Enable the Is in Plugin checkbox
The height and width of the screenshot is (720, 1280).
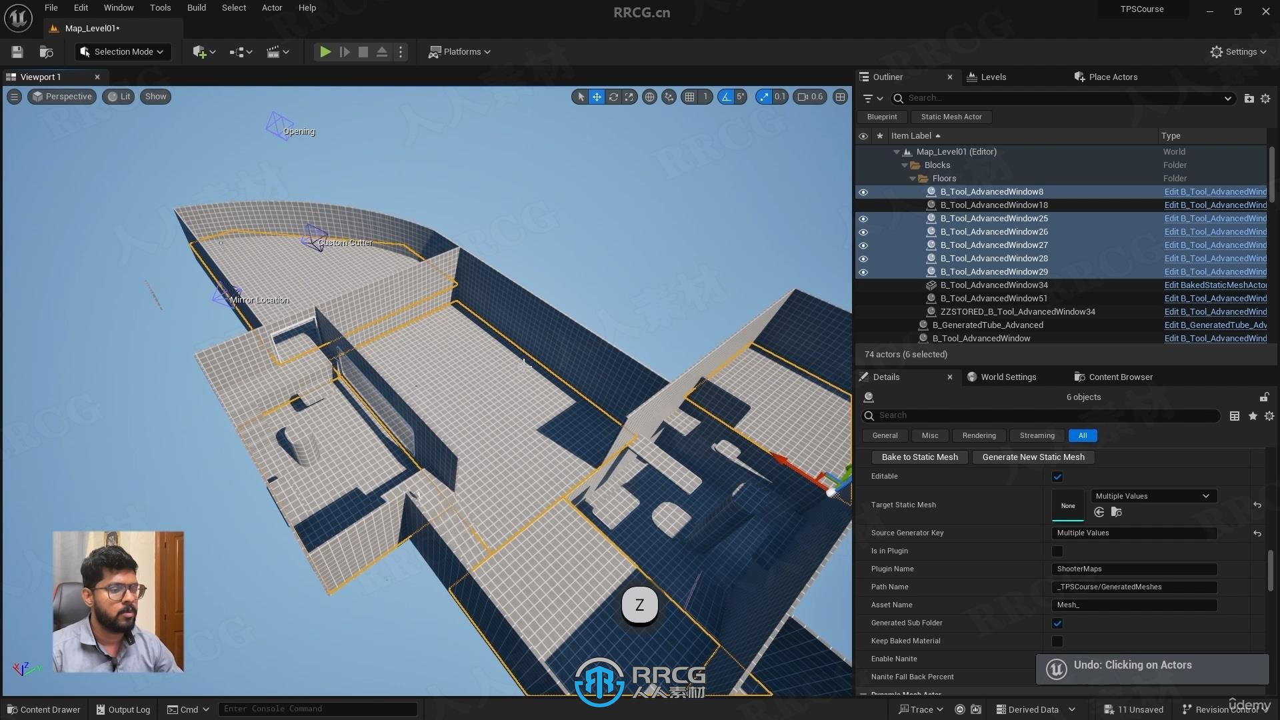[1057, 551]
